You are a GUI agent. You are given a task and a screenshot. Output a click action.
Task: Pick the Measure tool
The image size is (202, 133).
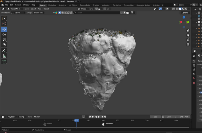4,56
